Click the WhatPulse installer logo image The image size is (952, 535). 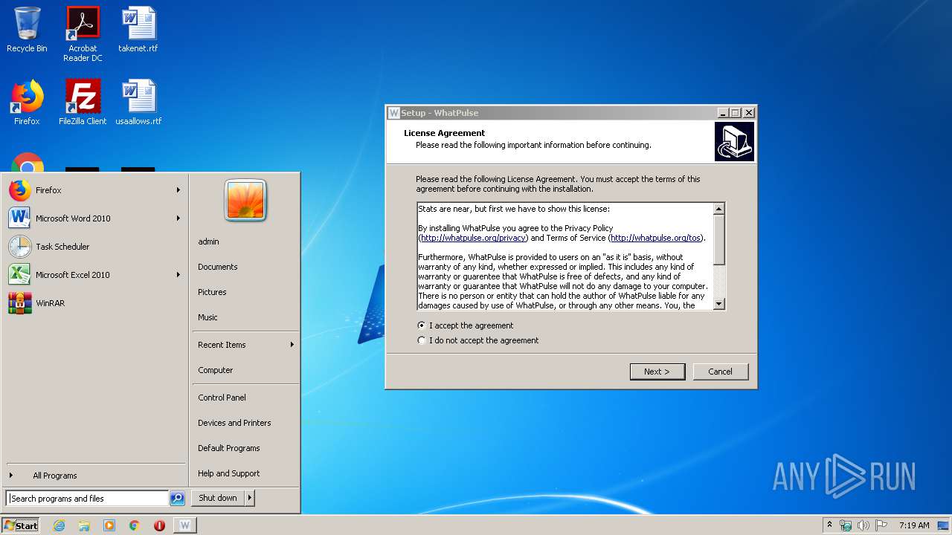[x=734, y=141]
